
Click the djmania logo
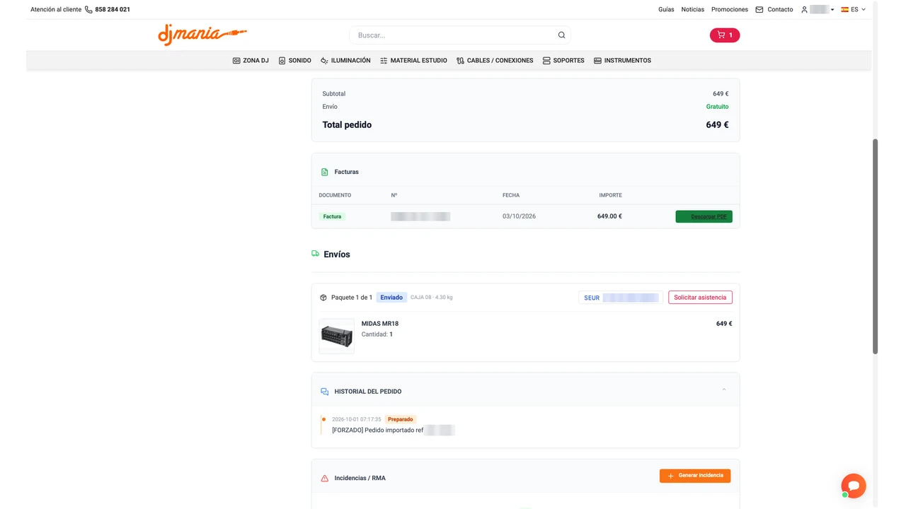coord(202,35)
